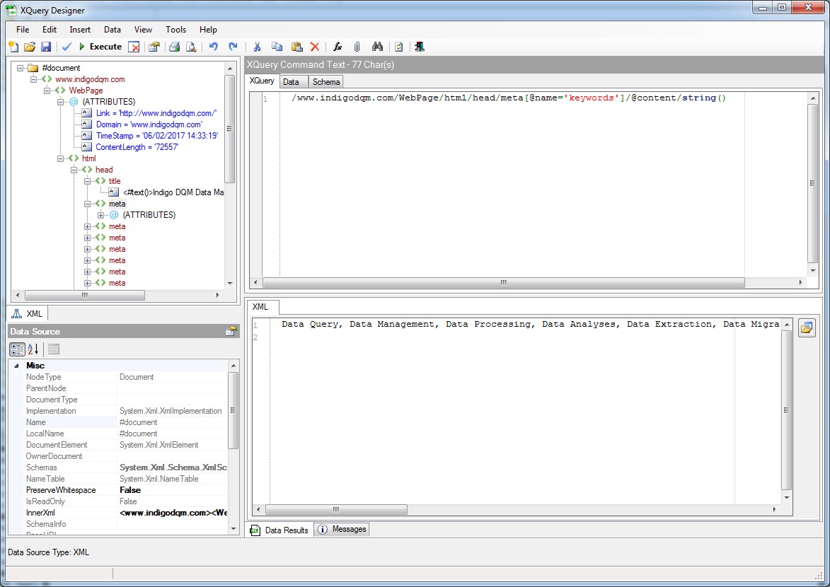Viewport: 830px width, 587px height.
Task: Toggle Alphabetical sort in Data Source panel
Action: [x=33, y=349]
